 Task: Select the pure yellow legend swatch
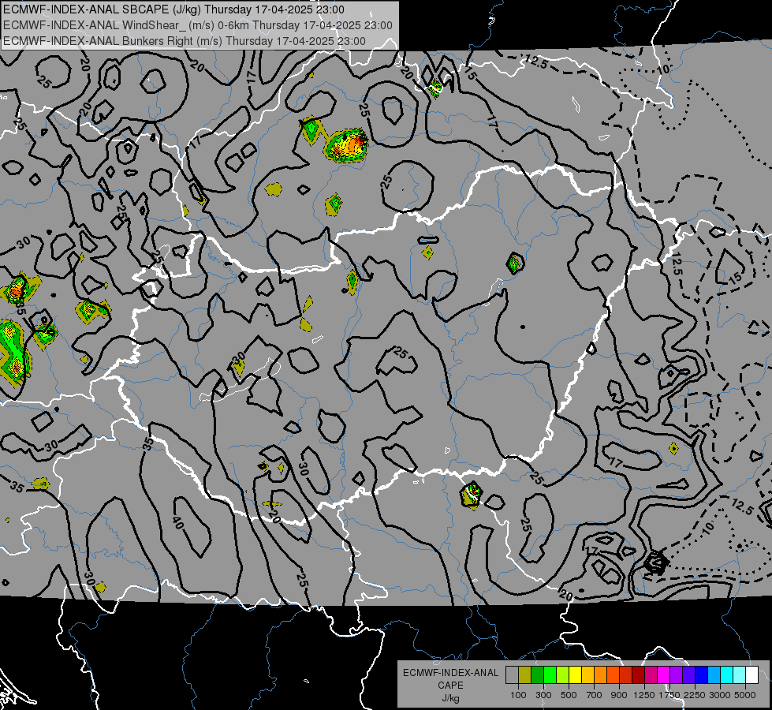pyautogui.click(x=575, y=675)
